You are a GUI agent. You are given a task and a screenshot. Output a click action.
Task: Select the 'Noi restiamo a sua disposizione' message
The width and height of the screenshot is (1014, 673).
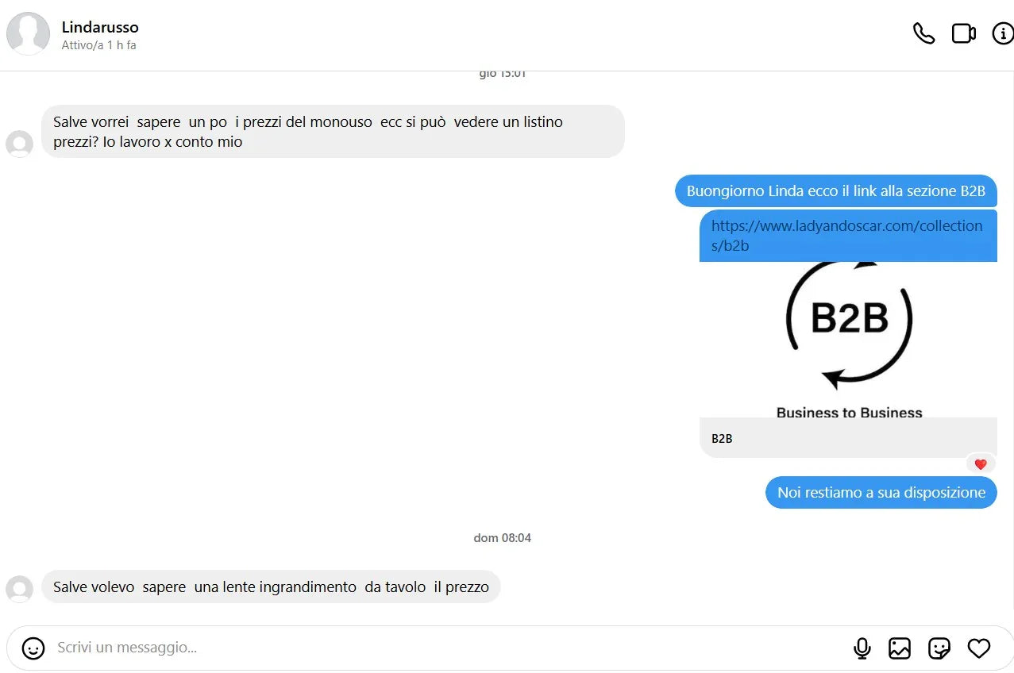click(881, 493)
